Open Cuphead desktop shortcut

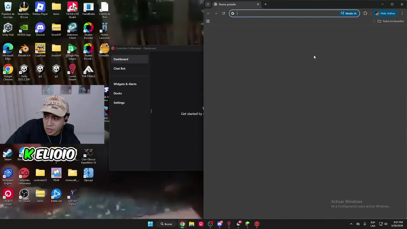point(40,50)
